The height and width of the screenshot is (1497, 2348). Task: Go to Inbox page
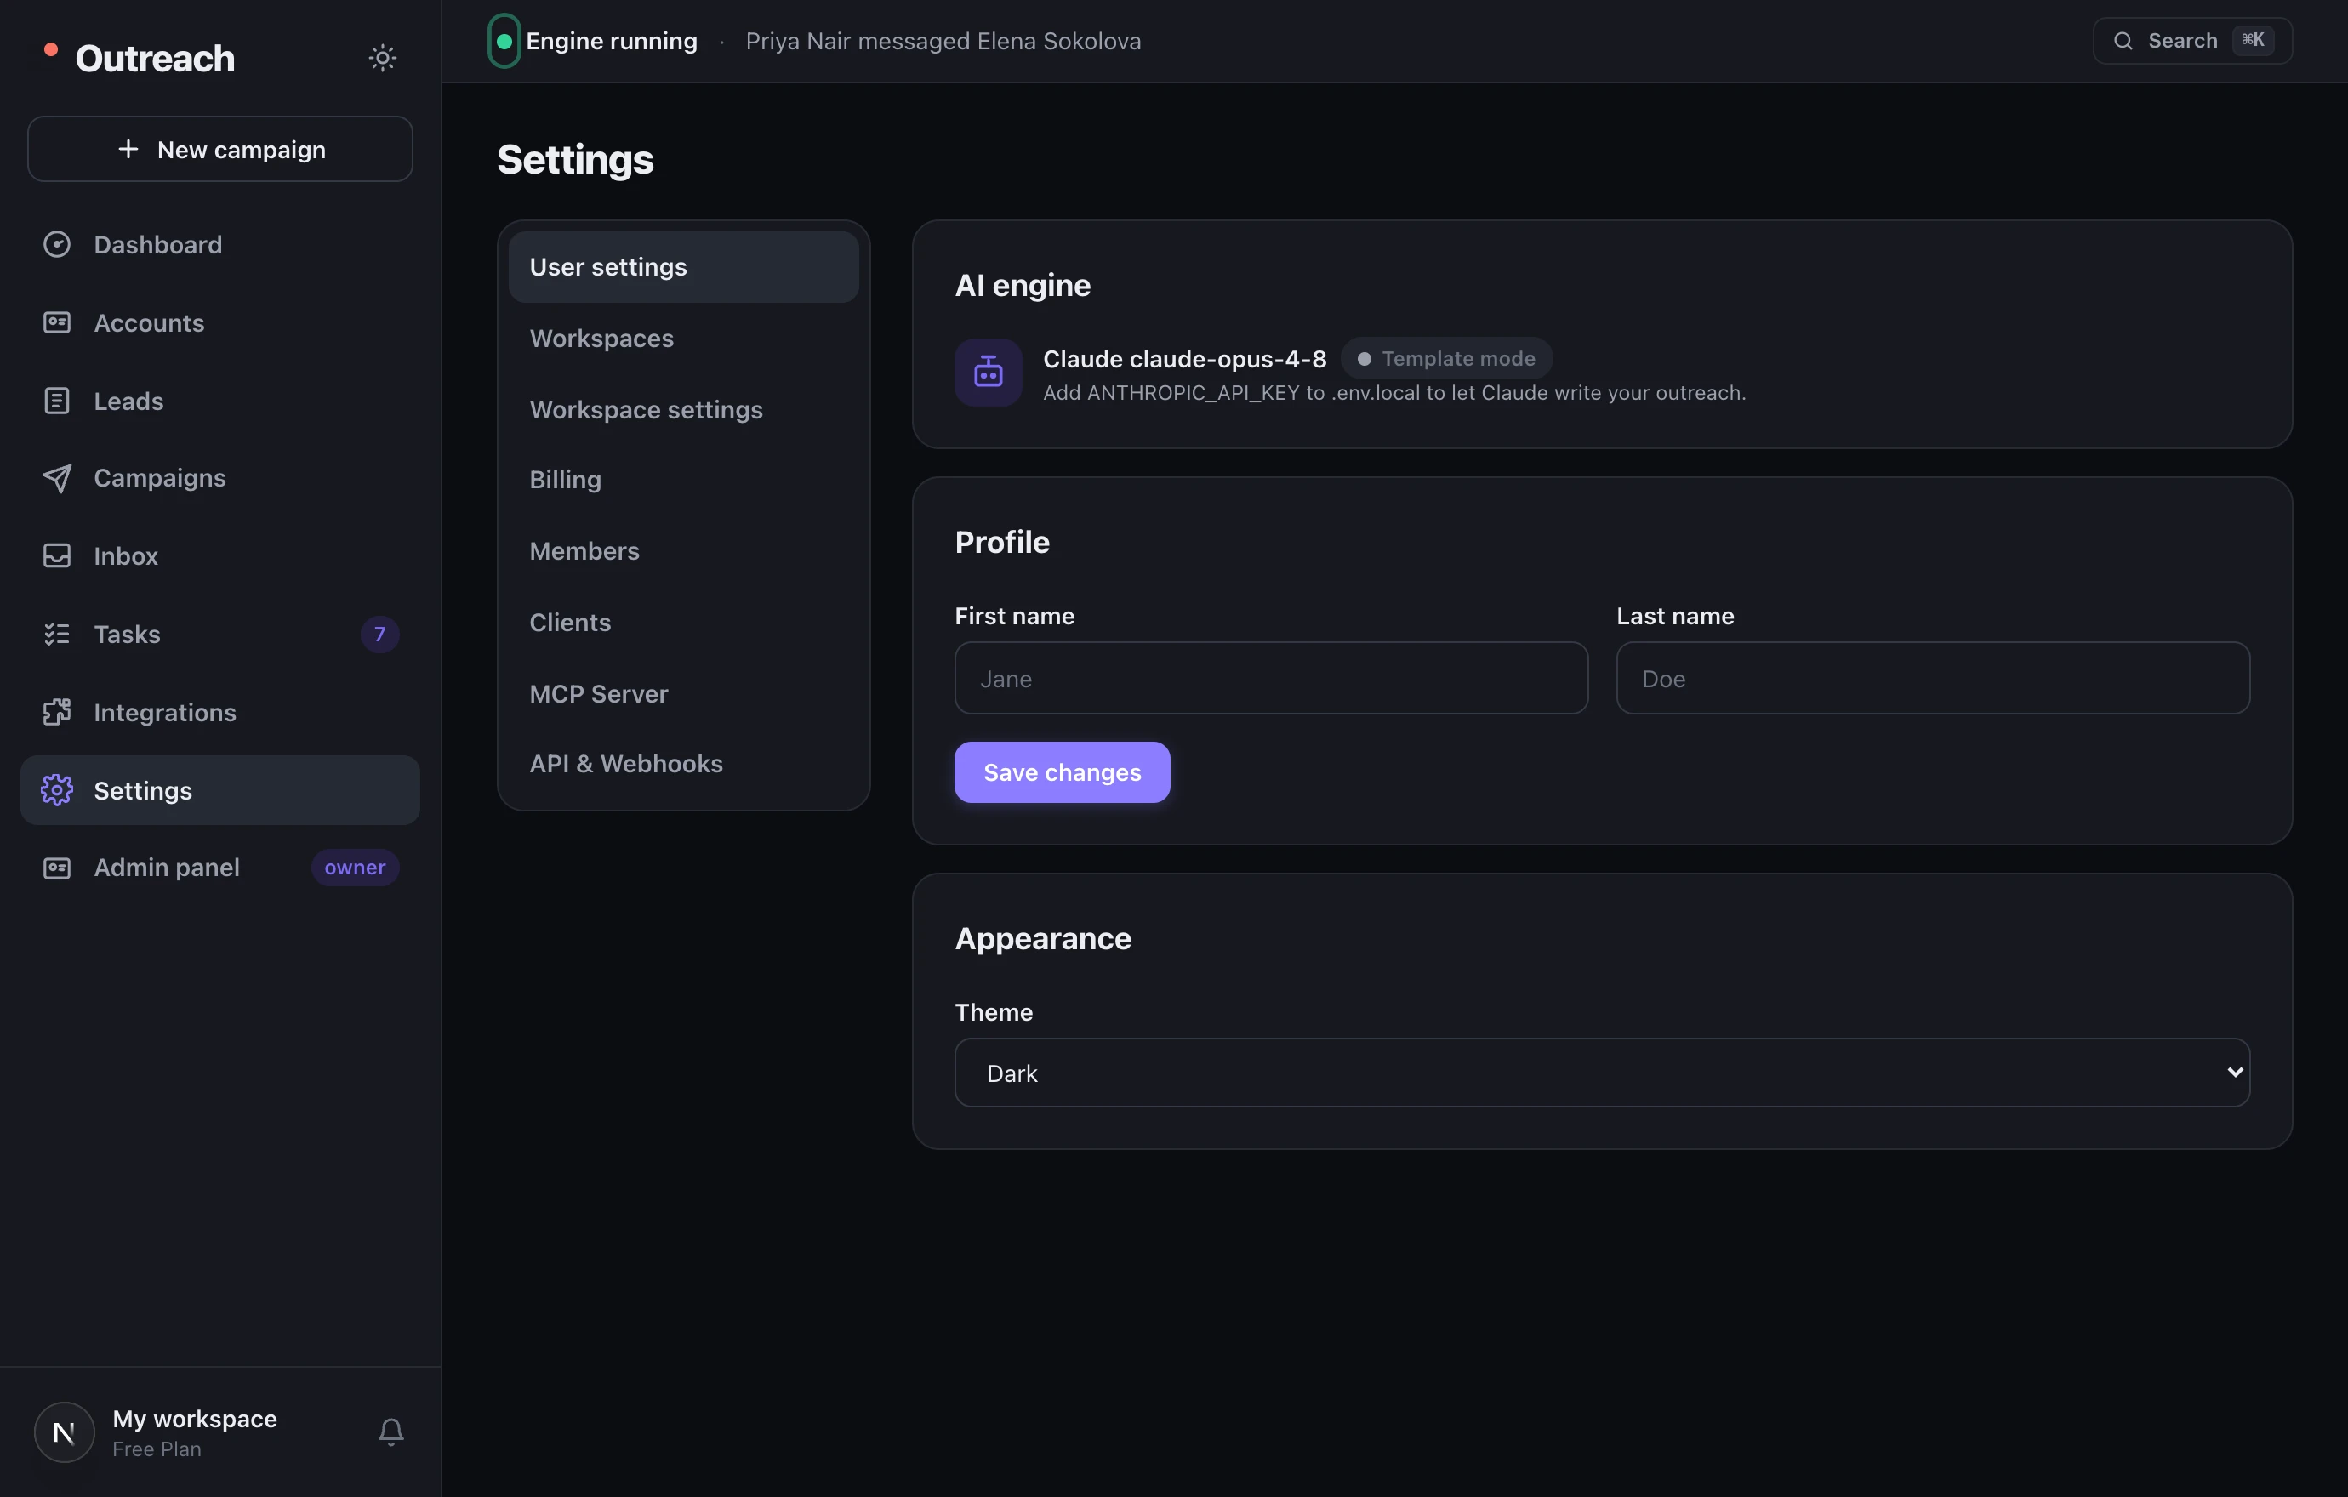pos(220,555)
